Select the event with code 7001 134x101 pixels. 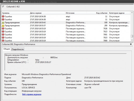click(66, 34)
